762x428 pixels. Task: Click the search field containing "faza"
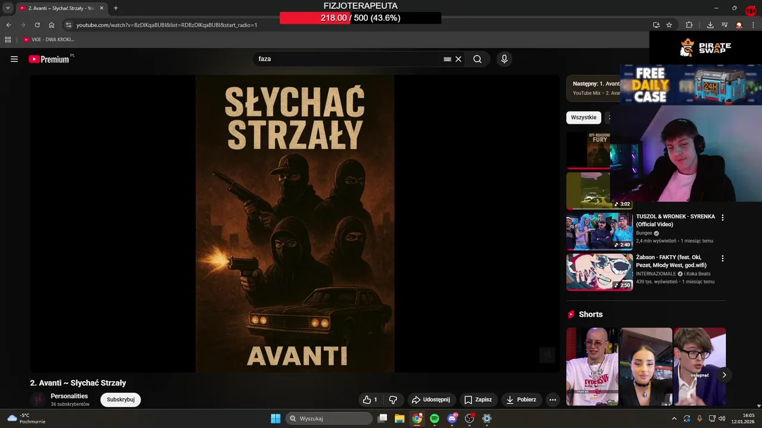click(x=348, y=59)
